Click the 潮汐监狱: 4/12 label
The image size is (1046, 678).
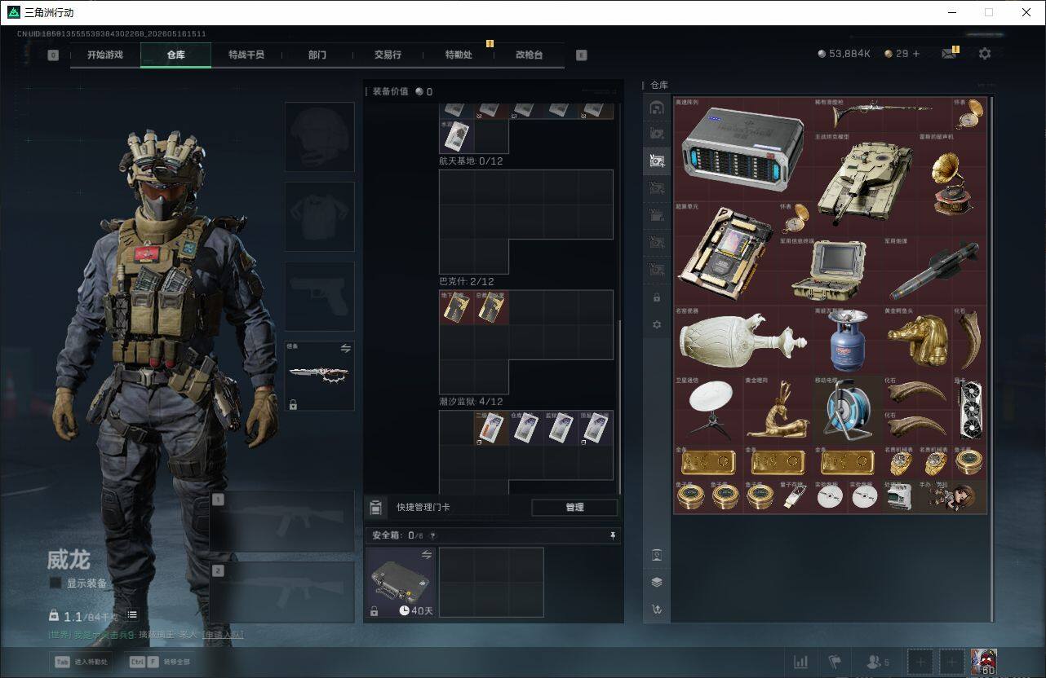point(471,402)
